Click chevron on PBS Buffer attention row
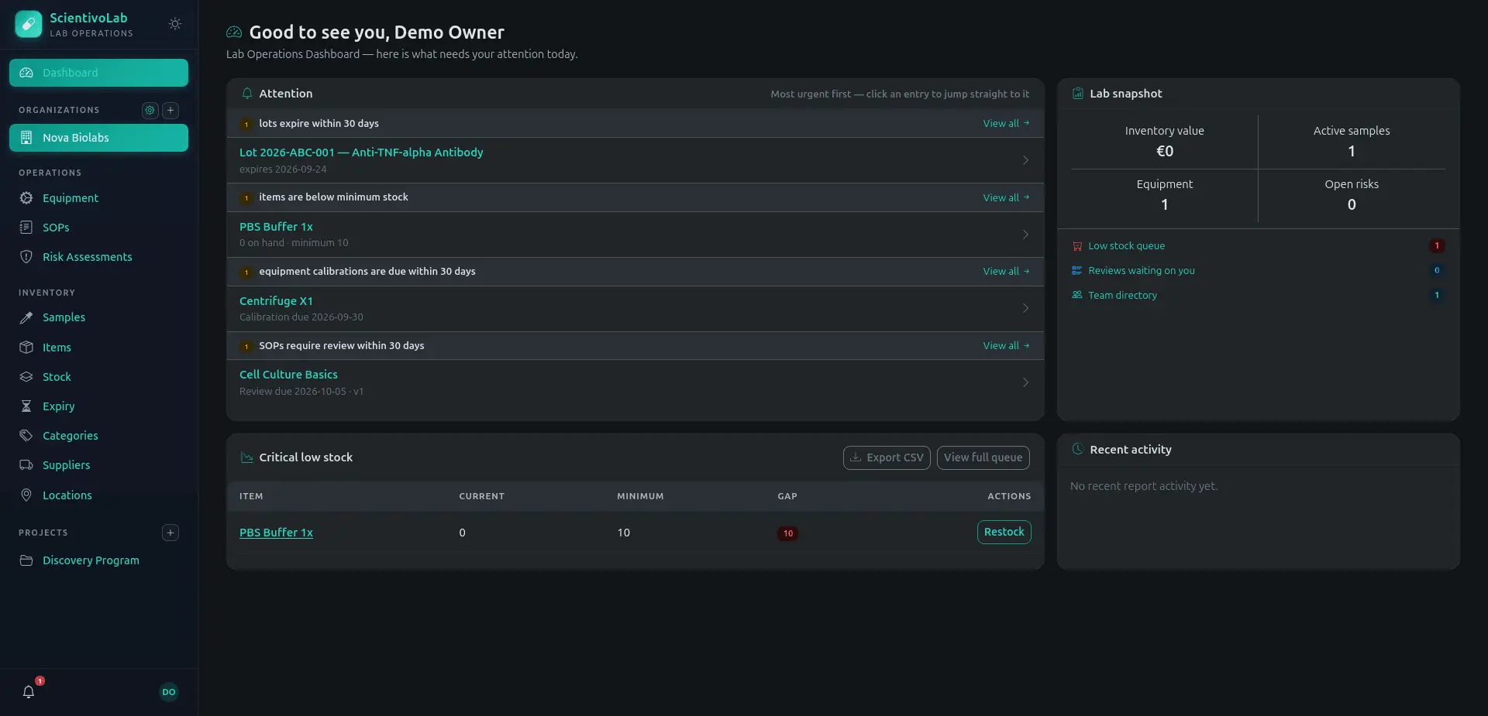The height and width of the screenshot is (716, 1488). 1025,235
